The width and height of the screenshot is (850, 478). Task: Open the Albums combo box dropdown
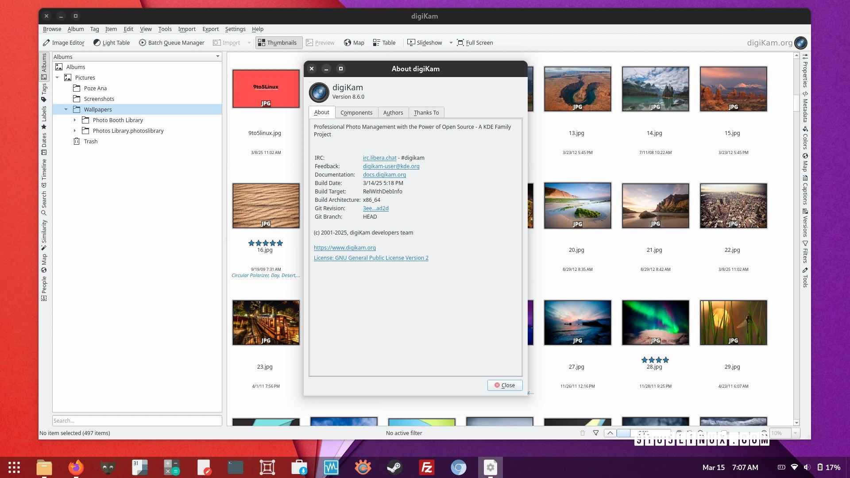pos(217,57)
